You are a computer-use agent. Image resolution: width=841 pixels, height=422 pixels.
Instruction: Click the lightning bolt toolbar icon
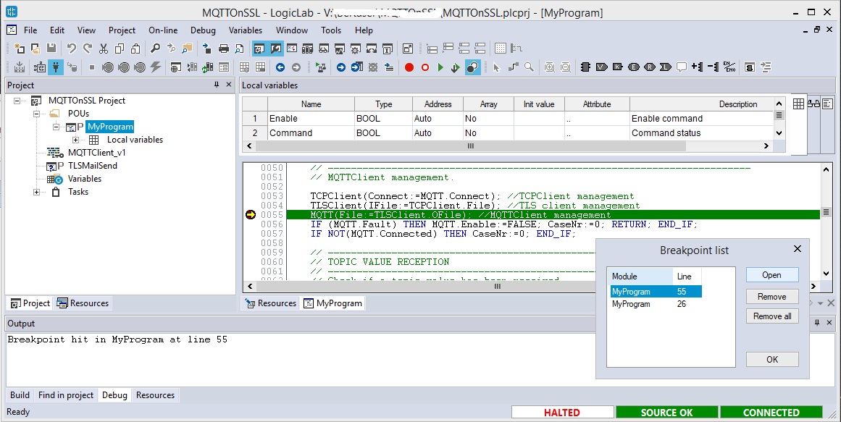pos(156,67)
